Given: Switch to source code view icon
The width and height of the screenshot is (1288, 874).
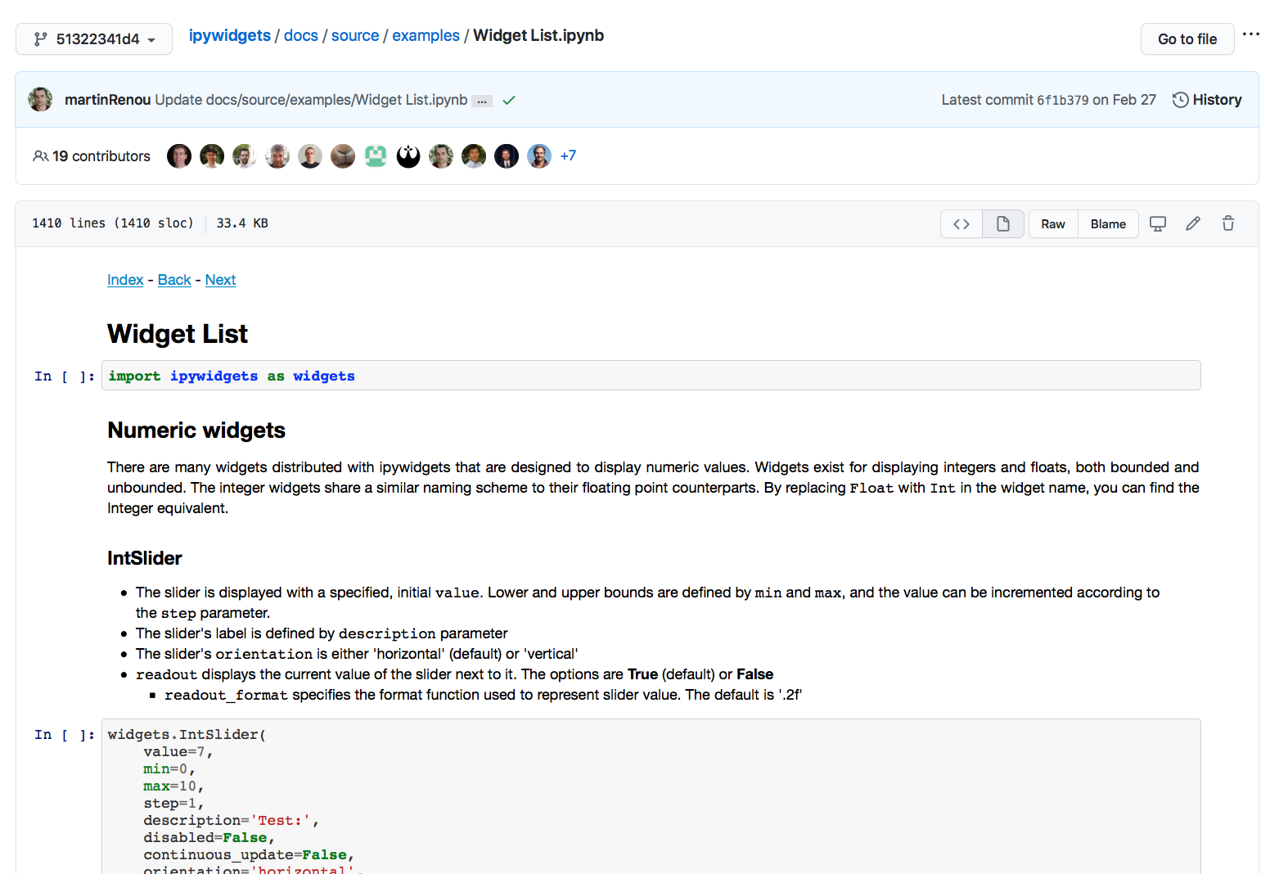Looking at the screenshot, I should click(x=961, y=224).
